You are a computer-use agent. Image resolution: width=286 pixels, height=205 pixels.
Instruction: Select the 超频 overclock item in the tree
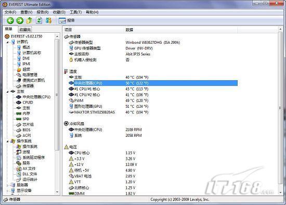(x=27, y=69)
